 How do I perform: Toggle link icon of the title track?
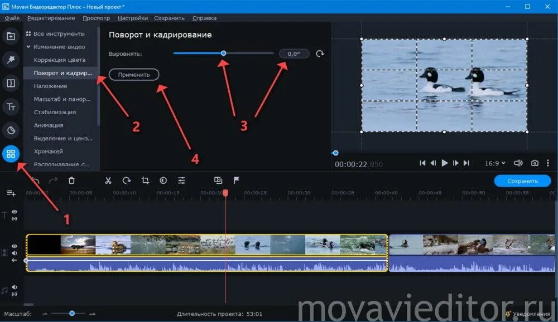15,218
